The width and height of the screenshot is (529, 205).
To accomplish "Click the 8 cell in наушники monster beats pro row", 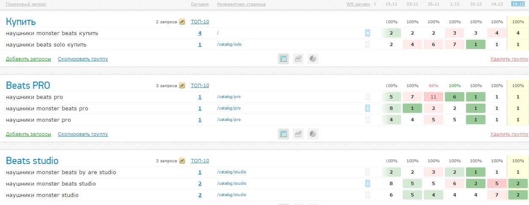I will (391, 108).
